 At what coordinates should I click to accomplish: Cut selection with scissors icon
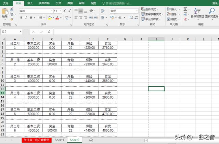click(12, 9)
